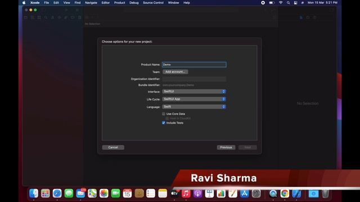Open Apple TV app in dock

[x=174, y=193]
